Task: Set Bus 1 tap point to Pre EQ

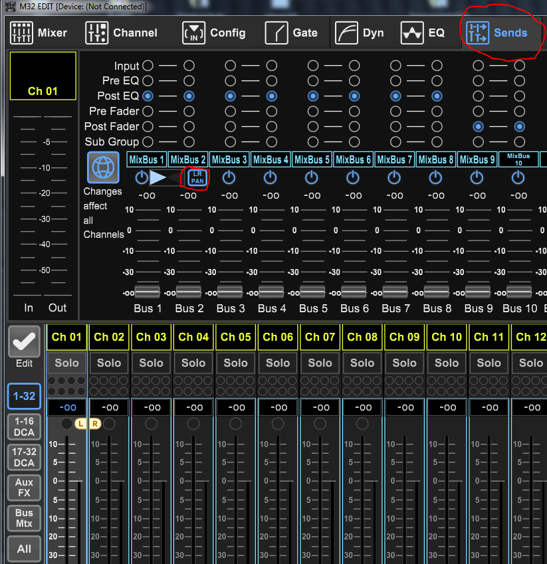Action: pyautogui.click(x=148, y=81)
